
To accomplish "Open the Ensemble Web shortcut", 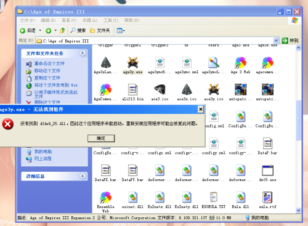I will tap(105, 202).
